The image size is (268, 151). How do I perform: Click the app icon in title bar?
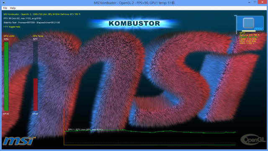point(4,3)
